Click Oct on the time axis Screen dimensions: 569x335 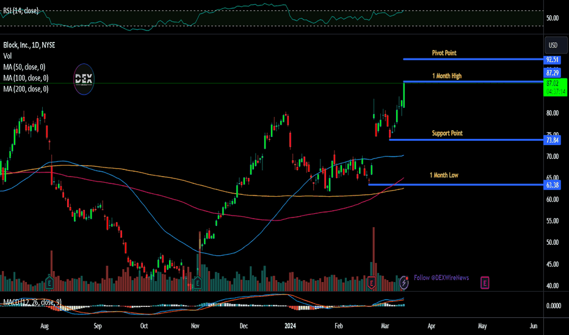click(x=144, y=326)
